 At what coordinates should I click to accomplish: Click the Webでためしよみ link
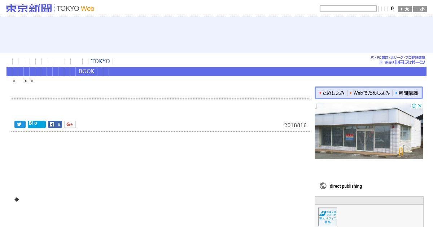click(x=370, y=93)
